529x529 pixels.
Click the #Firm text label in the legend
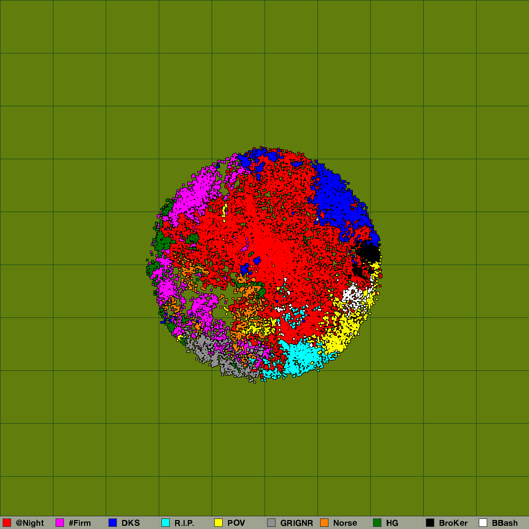point(80,523)
